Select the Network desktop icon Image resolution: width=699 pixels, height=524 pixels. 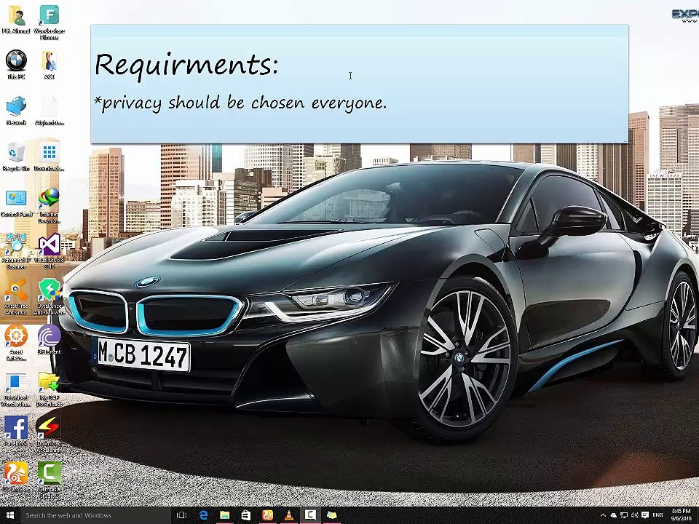[x=16, y=111]
